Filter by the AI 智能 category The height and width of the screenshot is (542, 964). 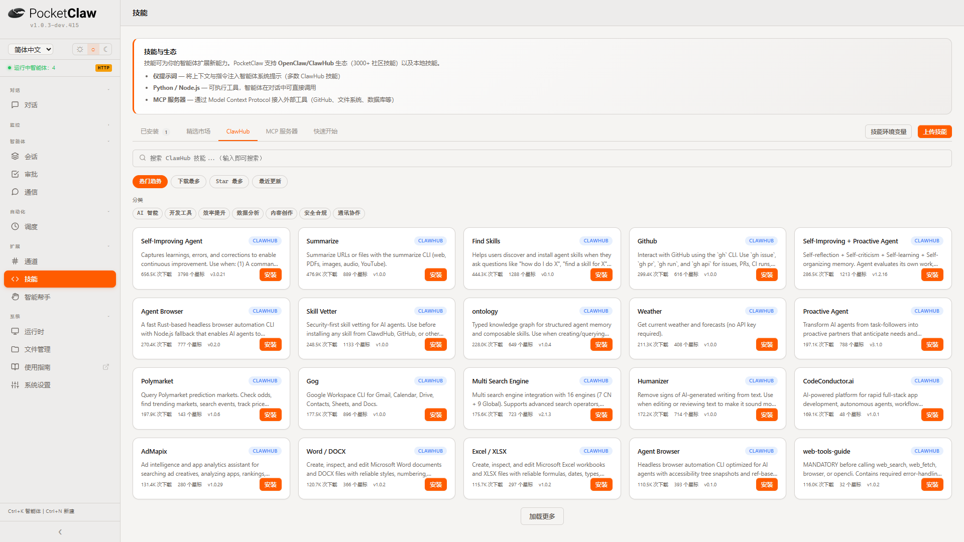(x=148, y=213)
